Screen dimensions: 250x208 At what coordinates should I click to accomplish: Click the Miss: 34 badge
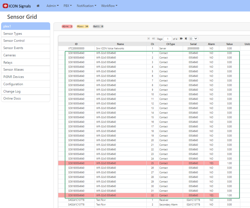click(83, 26)
